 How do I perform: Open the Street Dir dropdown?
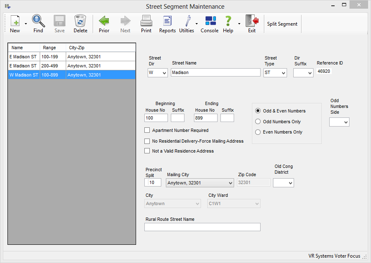[x=165, y=73]
